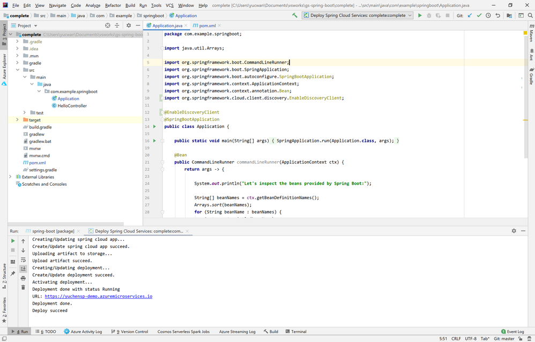This screenshot has width=535, height=342.
Task: Open Azure Activity Log tool window
Action: point(83,331)
